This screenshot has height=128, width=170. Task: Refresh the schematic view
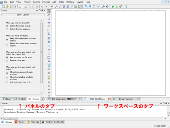point(75,7)
